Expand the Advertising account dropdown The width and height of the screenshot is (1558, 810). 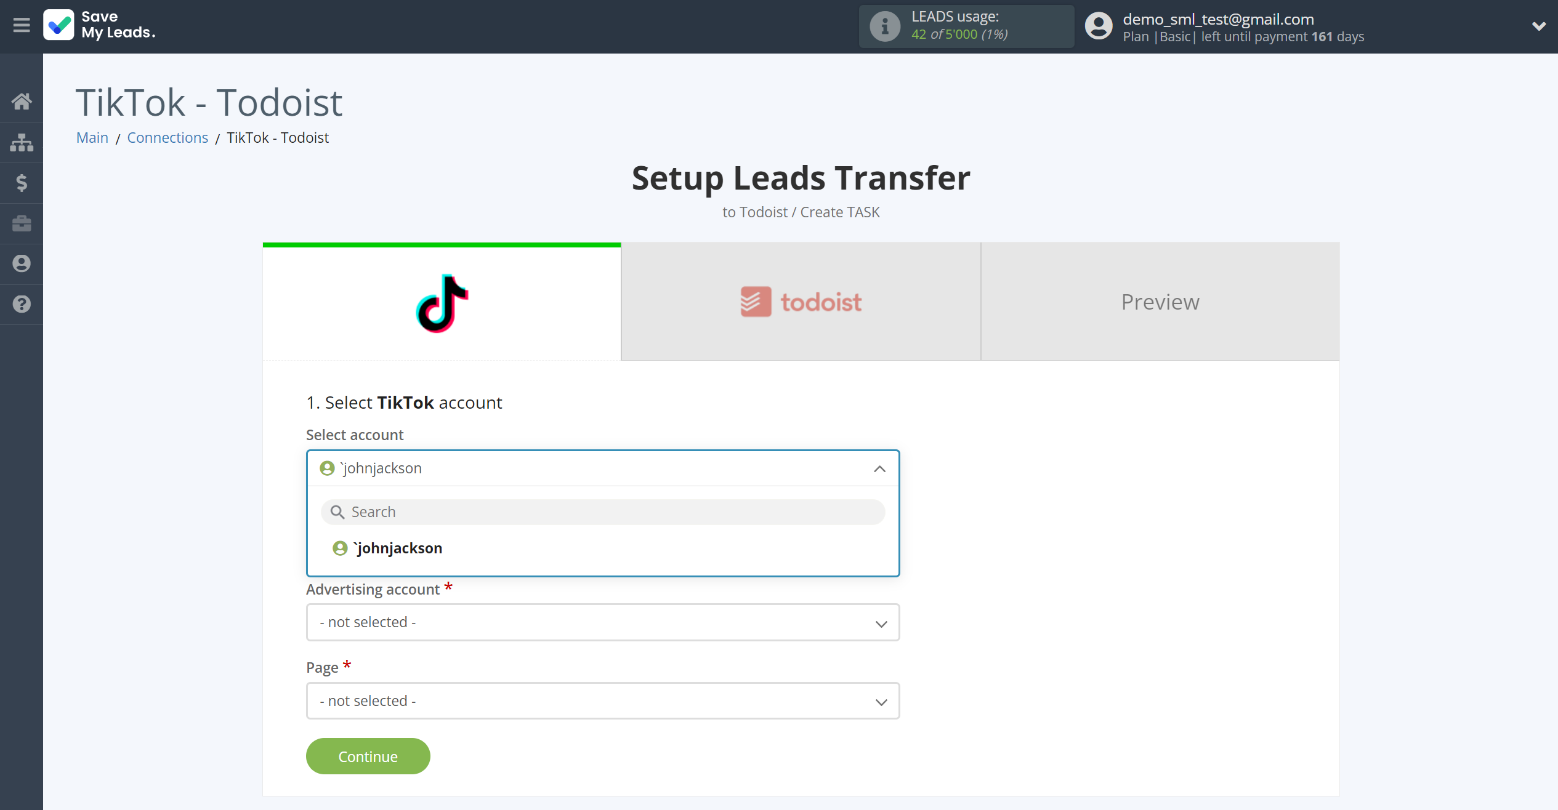pos(603,622)
